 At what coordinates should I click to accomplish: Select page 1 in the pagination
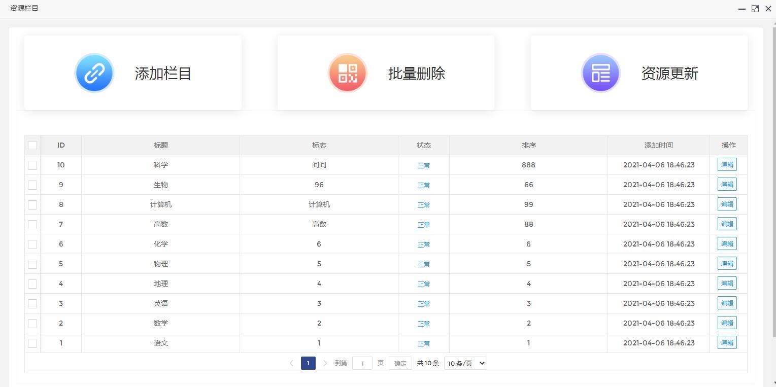[x=308, y=363]
